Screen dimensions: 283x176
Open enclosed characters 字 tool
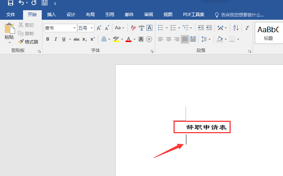(149, 39)
